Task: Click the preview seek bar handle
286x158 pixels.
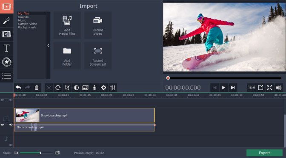Action: (x=168, y=78)
